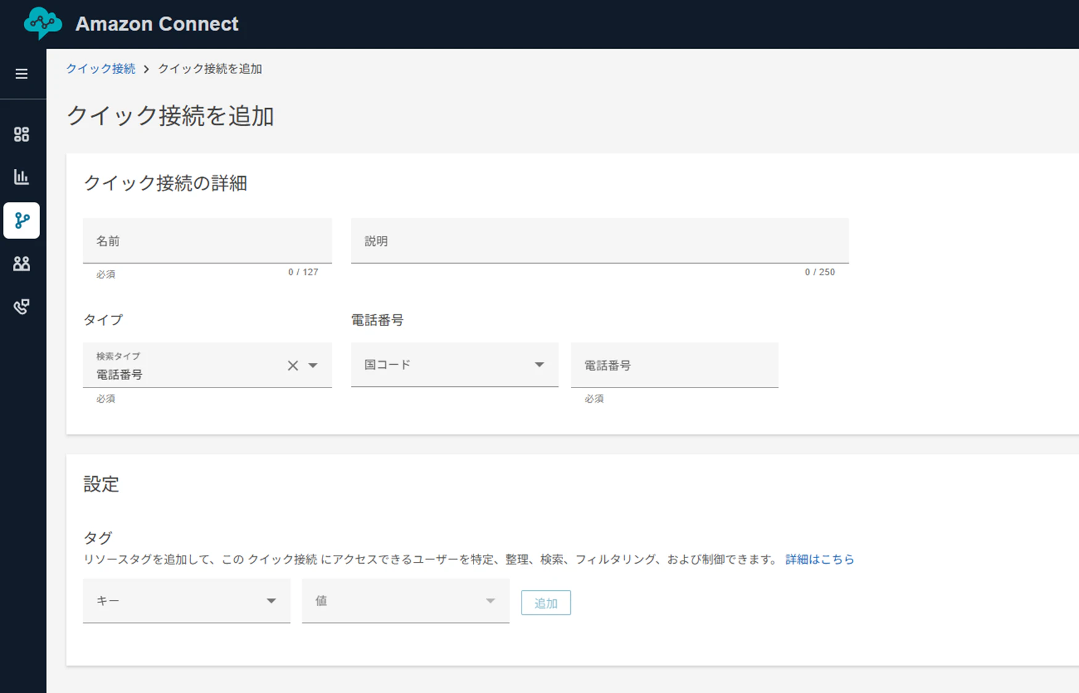The height and width of the screenshot is (693, 1079).
Task: Click the 追加 button for tags
Action: pyautogui.click(x=546, y=602)
